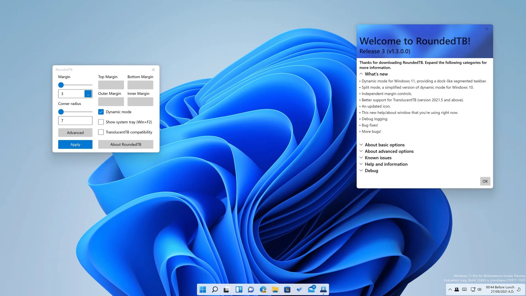Screen dimensions: 526x296
Task: Select the RoundedTB icon on the taskbar
Action: (x=324, y=289)
